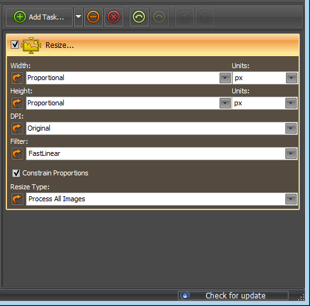This screenshot has height=306, width=310.
Task: Click the orange remove task icon
Action: tap(93, 17)
